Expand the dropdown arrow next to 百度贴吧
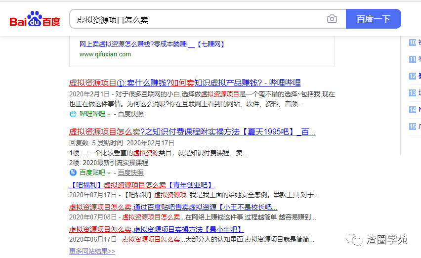Image resolution: width=421 pixels, height=258 pixels. click(x=109, y=173)
